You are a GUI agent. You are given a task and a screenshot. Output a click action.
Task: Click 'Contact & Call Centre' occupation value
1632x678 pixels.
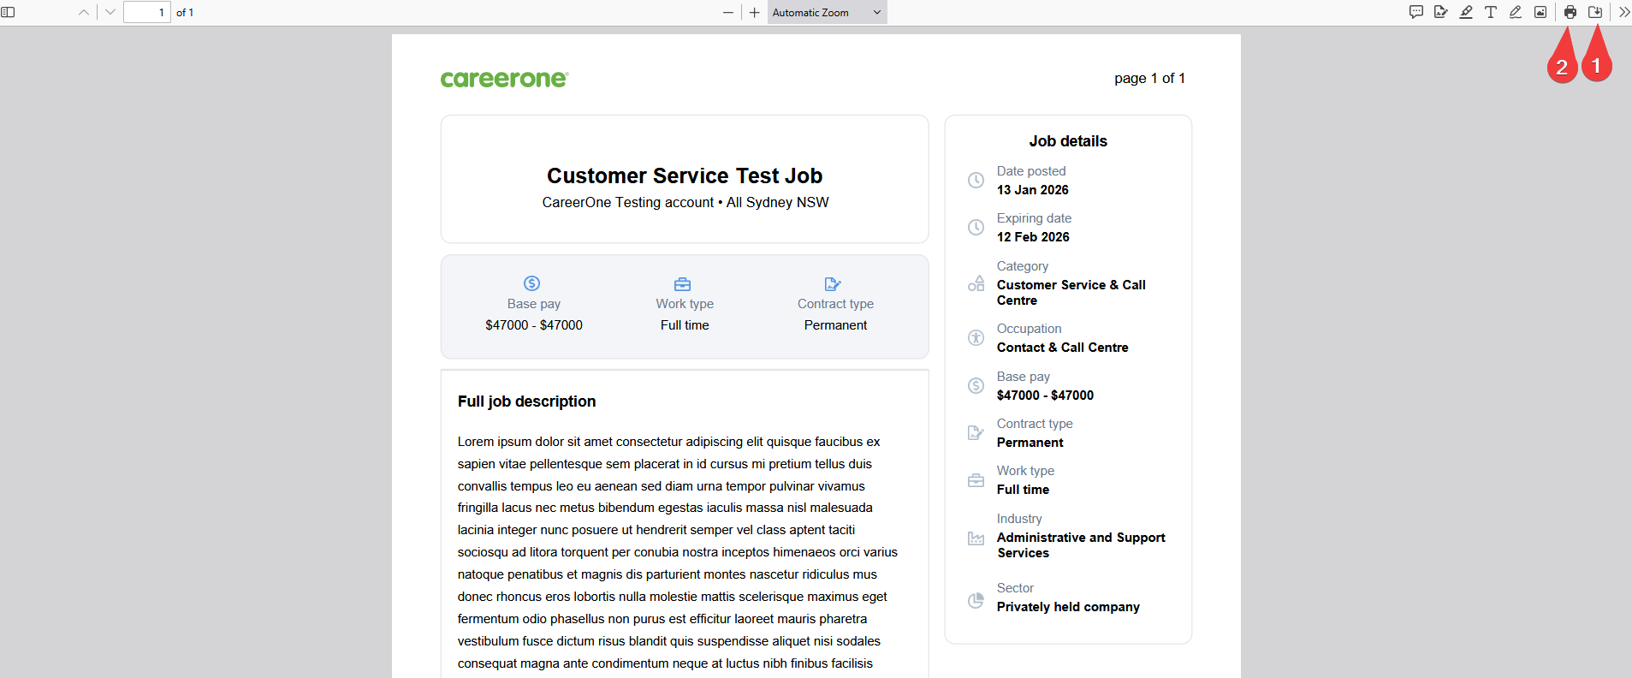pos(1063,348)
